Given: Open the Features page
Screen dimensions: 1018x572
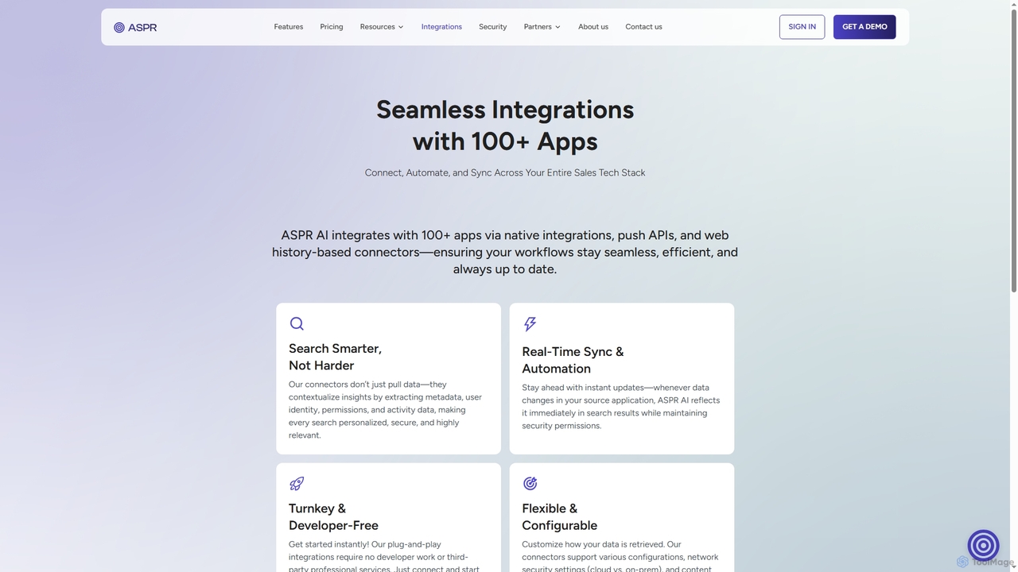Looking at the screenshot, I should pos(288,27).
